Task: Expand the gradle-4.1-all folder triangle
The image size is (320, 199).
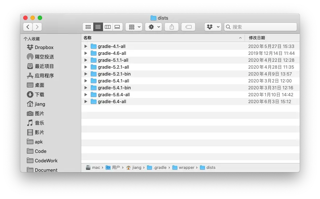Action: click(x=86, y=46)
